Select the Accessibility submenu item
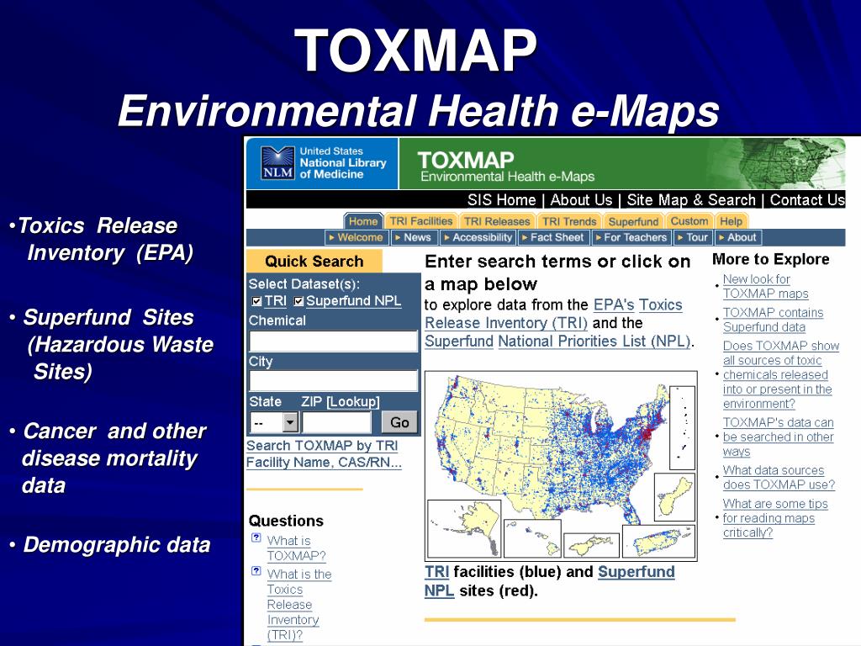Viewport: 861px width, 646px height. (478, 237)
